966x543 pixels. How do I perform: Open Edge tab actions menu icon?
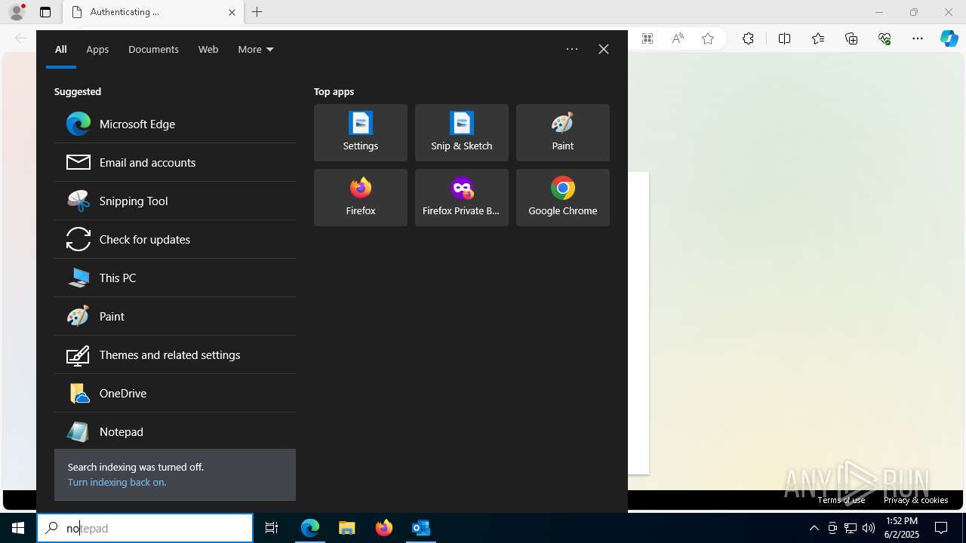pos(45,12)
